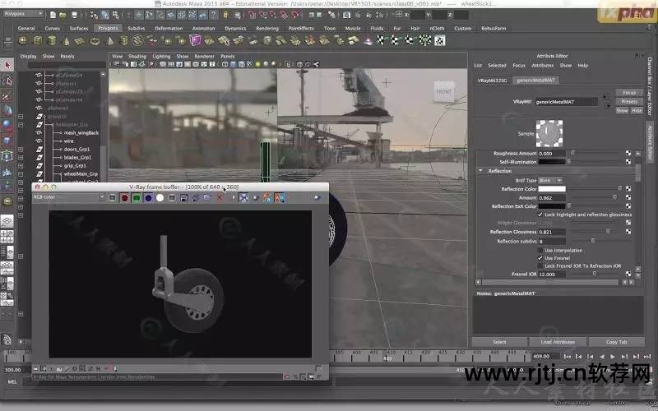Toggle Lock highlight and reflection glossiness checkbox

(540, 215)
